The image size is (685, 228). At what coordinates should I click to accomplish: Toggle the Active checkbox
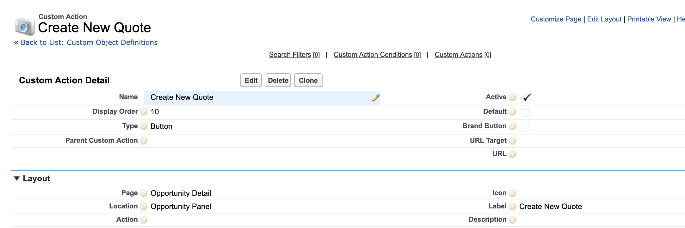point(526,98)
